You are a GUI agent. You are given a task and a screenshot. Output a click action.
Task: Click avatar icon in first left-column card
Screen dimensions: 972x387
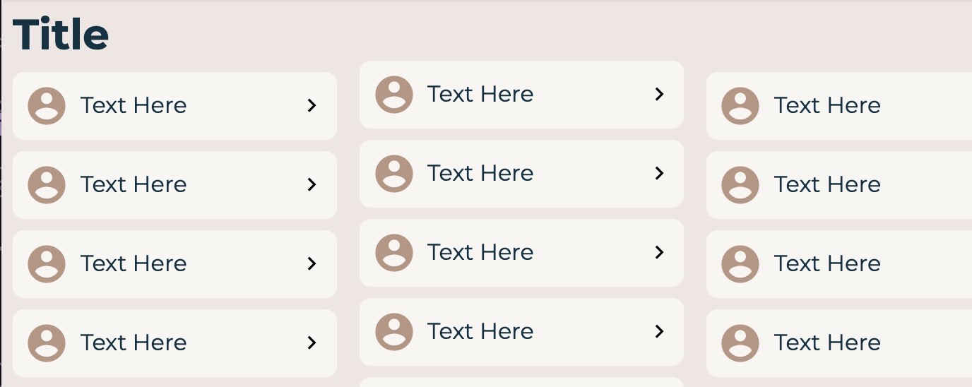tap(47, 106)
